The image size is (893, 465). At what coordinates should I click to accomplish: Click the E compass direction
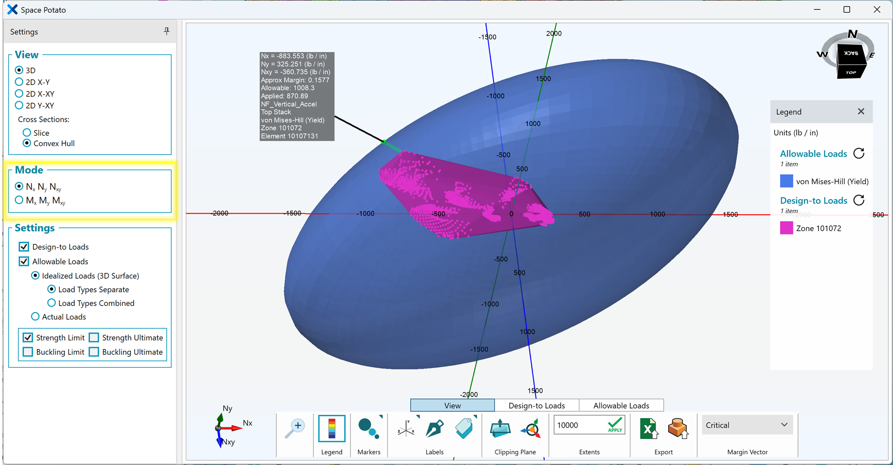[872, 54]
